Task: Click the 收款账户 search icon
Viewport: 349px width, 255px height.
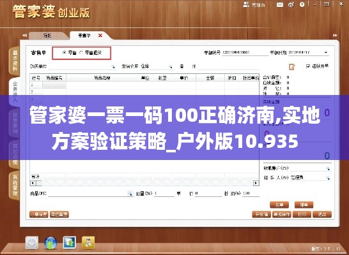Action: click(x=328, y=168)
